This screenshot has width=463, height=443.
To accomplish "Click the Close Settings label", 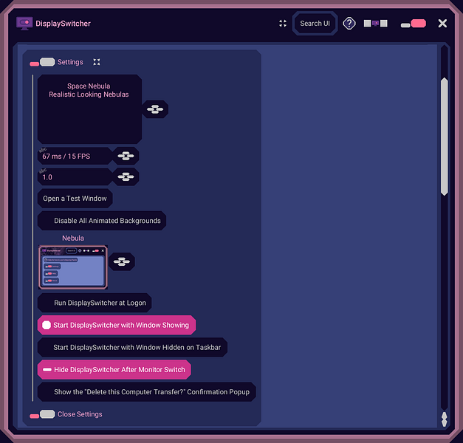I will click(x=80, y=414).
